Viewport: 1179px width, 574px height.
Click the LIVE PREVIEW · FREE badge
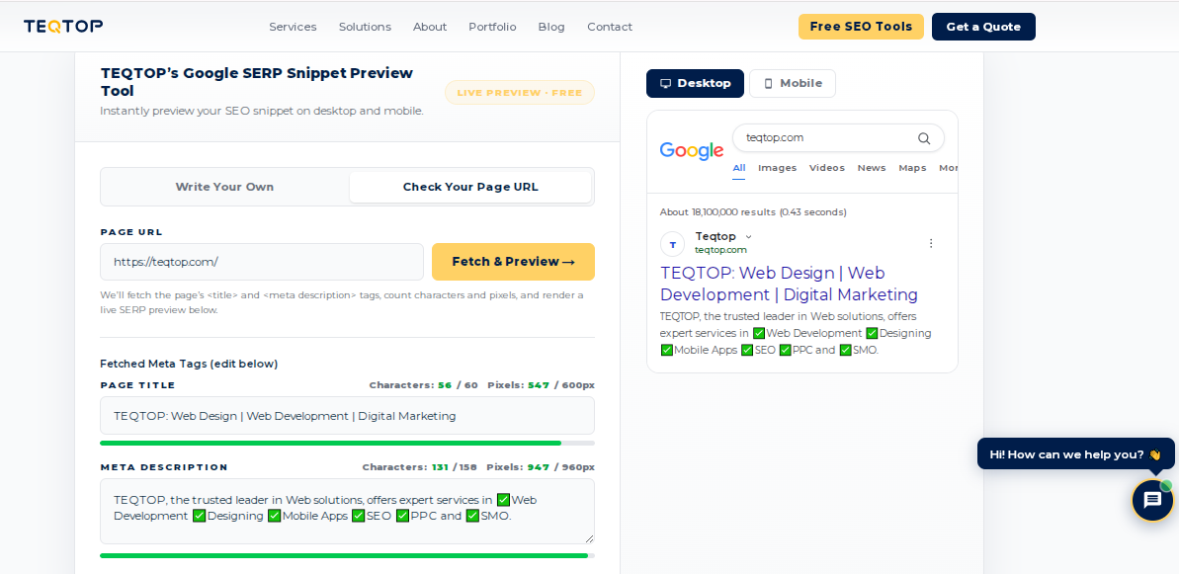[x=520, y=93]
